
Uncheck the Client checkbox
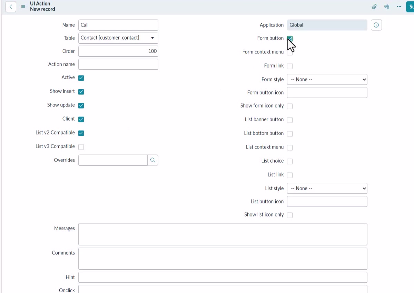pos(81,119)
